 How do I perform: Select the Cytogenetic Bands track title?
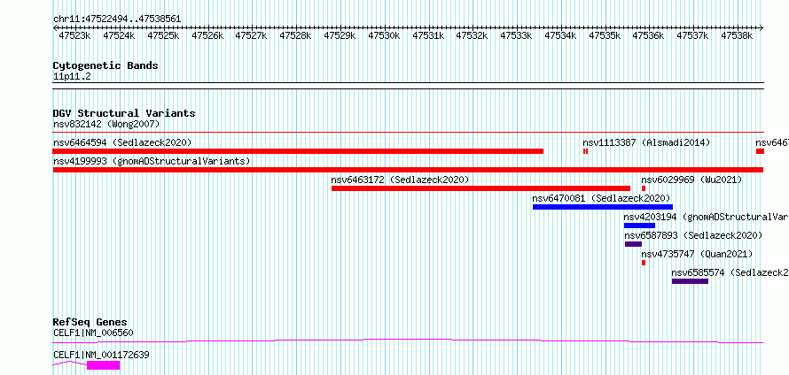[x=105, y=65]
